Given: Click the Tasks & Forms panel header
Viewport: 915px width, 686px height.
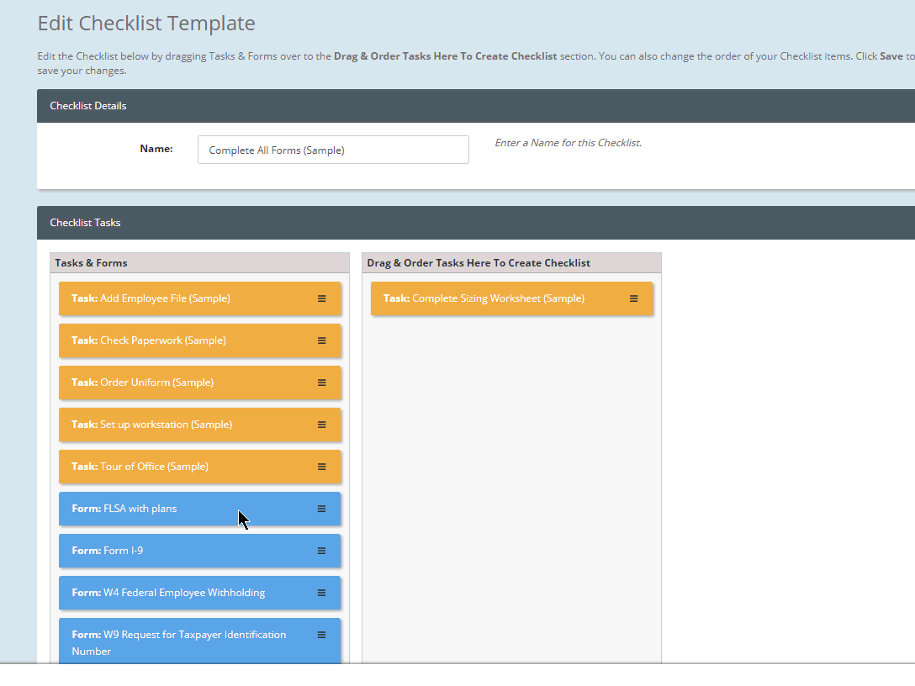Looking at the screenshot, I should [x=91, y=262].
